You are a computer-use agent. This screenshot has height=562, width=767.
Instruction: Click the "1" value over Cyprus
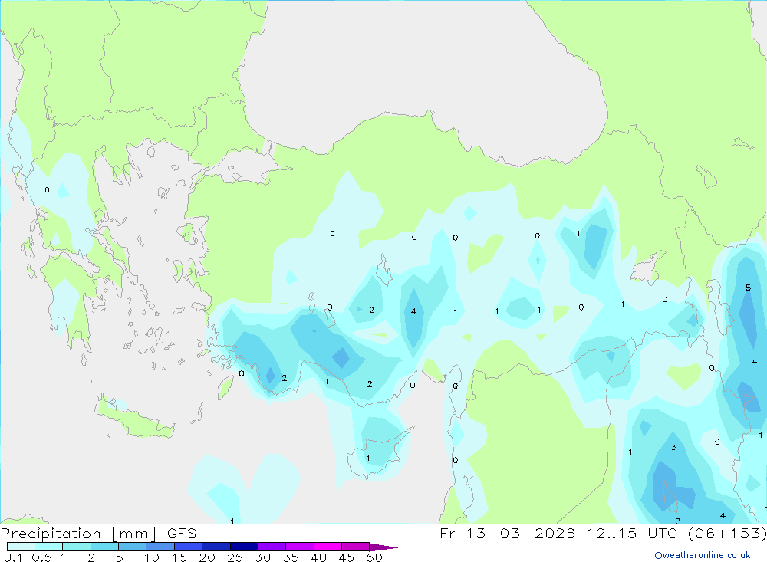(x=368, y=458)
